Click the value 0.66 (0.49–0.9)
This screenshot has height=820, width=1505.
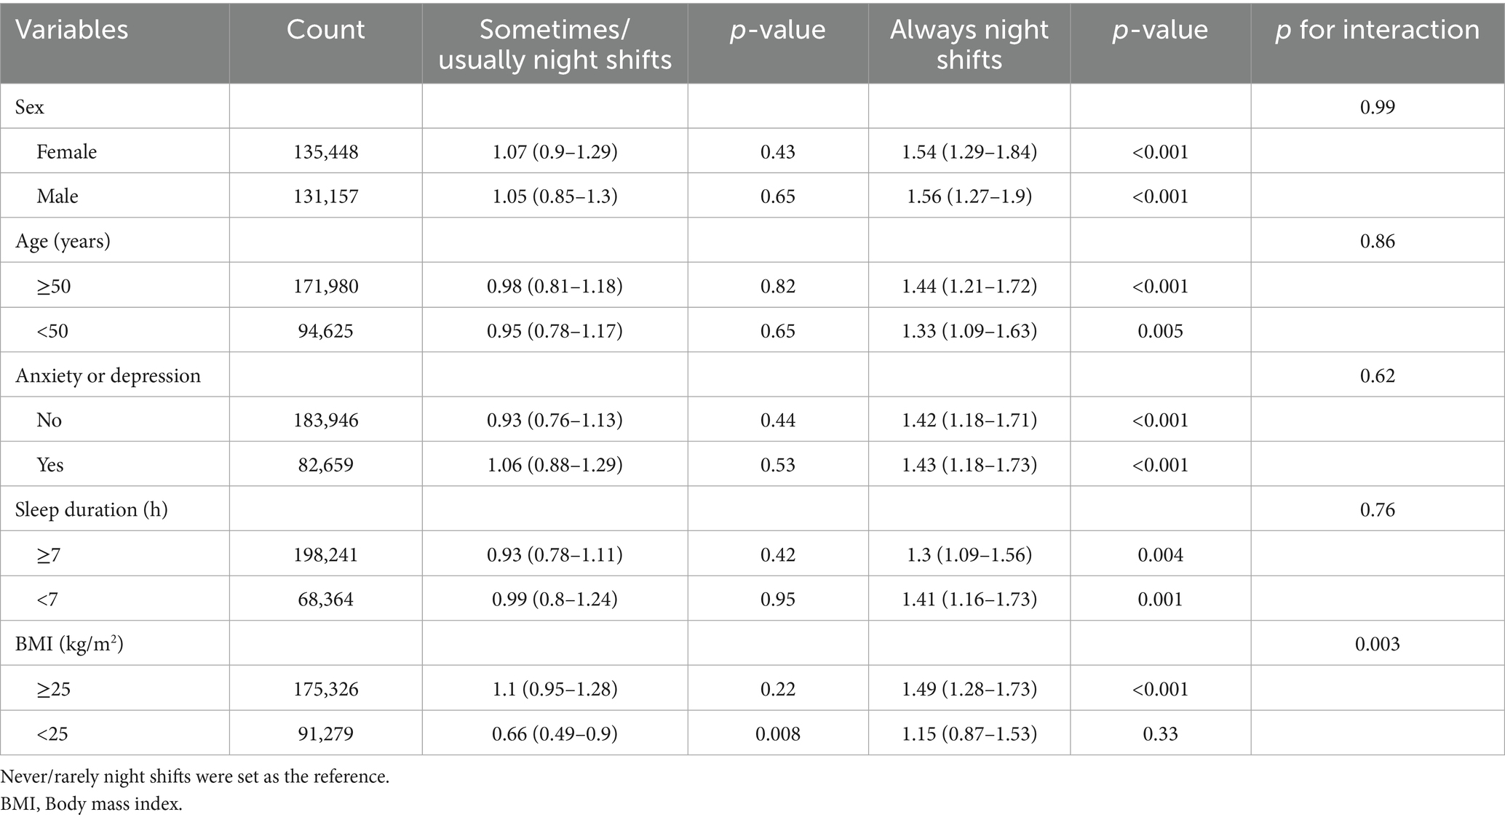(555, 733)
